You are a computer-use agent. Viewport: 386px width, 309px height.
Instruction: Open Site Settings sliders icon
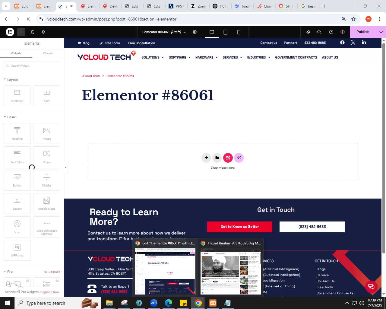point(32,32)
